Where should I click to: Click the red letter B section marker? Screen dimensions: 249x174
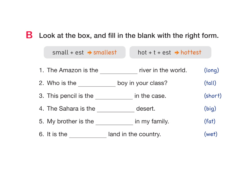pos(29,35)
